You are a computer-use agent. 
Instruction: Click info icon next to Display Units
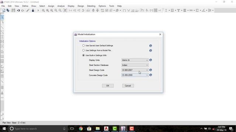pos(150,60)
